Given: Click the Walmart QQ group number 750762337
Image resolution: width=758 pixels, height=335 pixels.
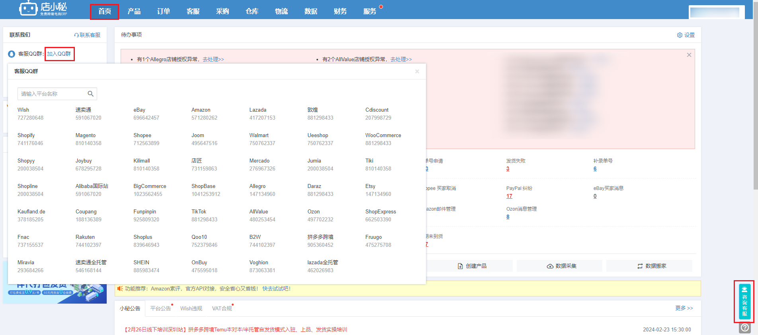Looking at the screenshot, I should tap(262, 143).
